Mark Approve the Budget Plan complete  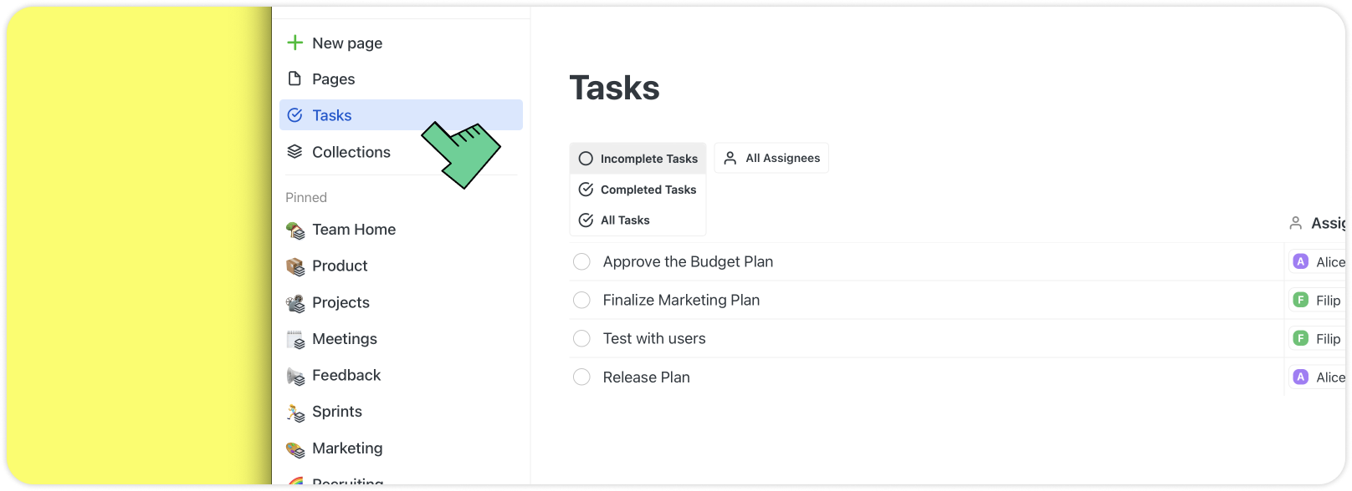pos(581,261)
